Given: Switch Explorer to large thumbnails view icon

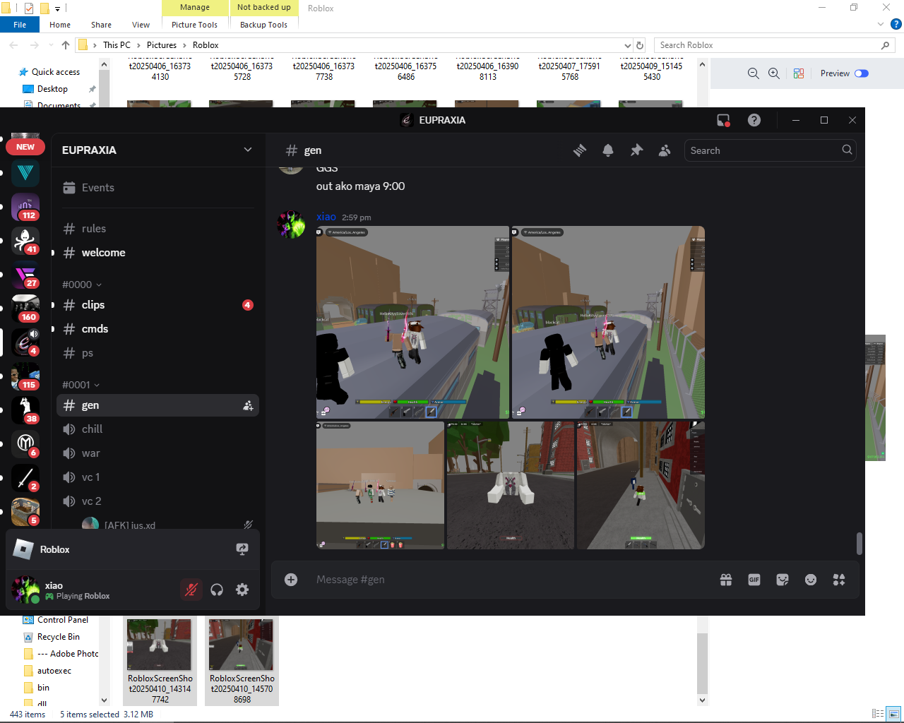Looking at the screenshot, I should [894, 714].
